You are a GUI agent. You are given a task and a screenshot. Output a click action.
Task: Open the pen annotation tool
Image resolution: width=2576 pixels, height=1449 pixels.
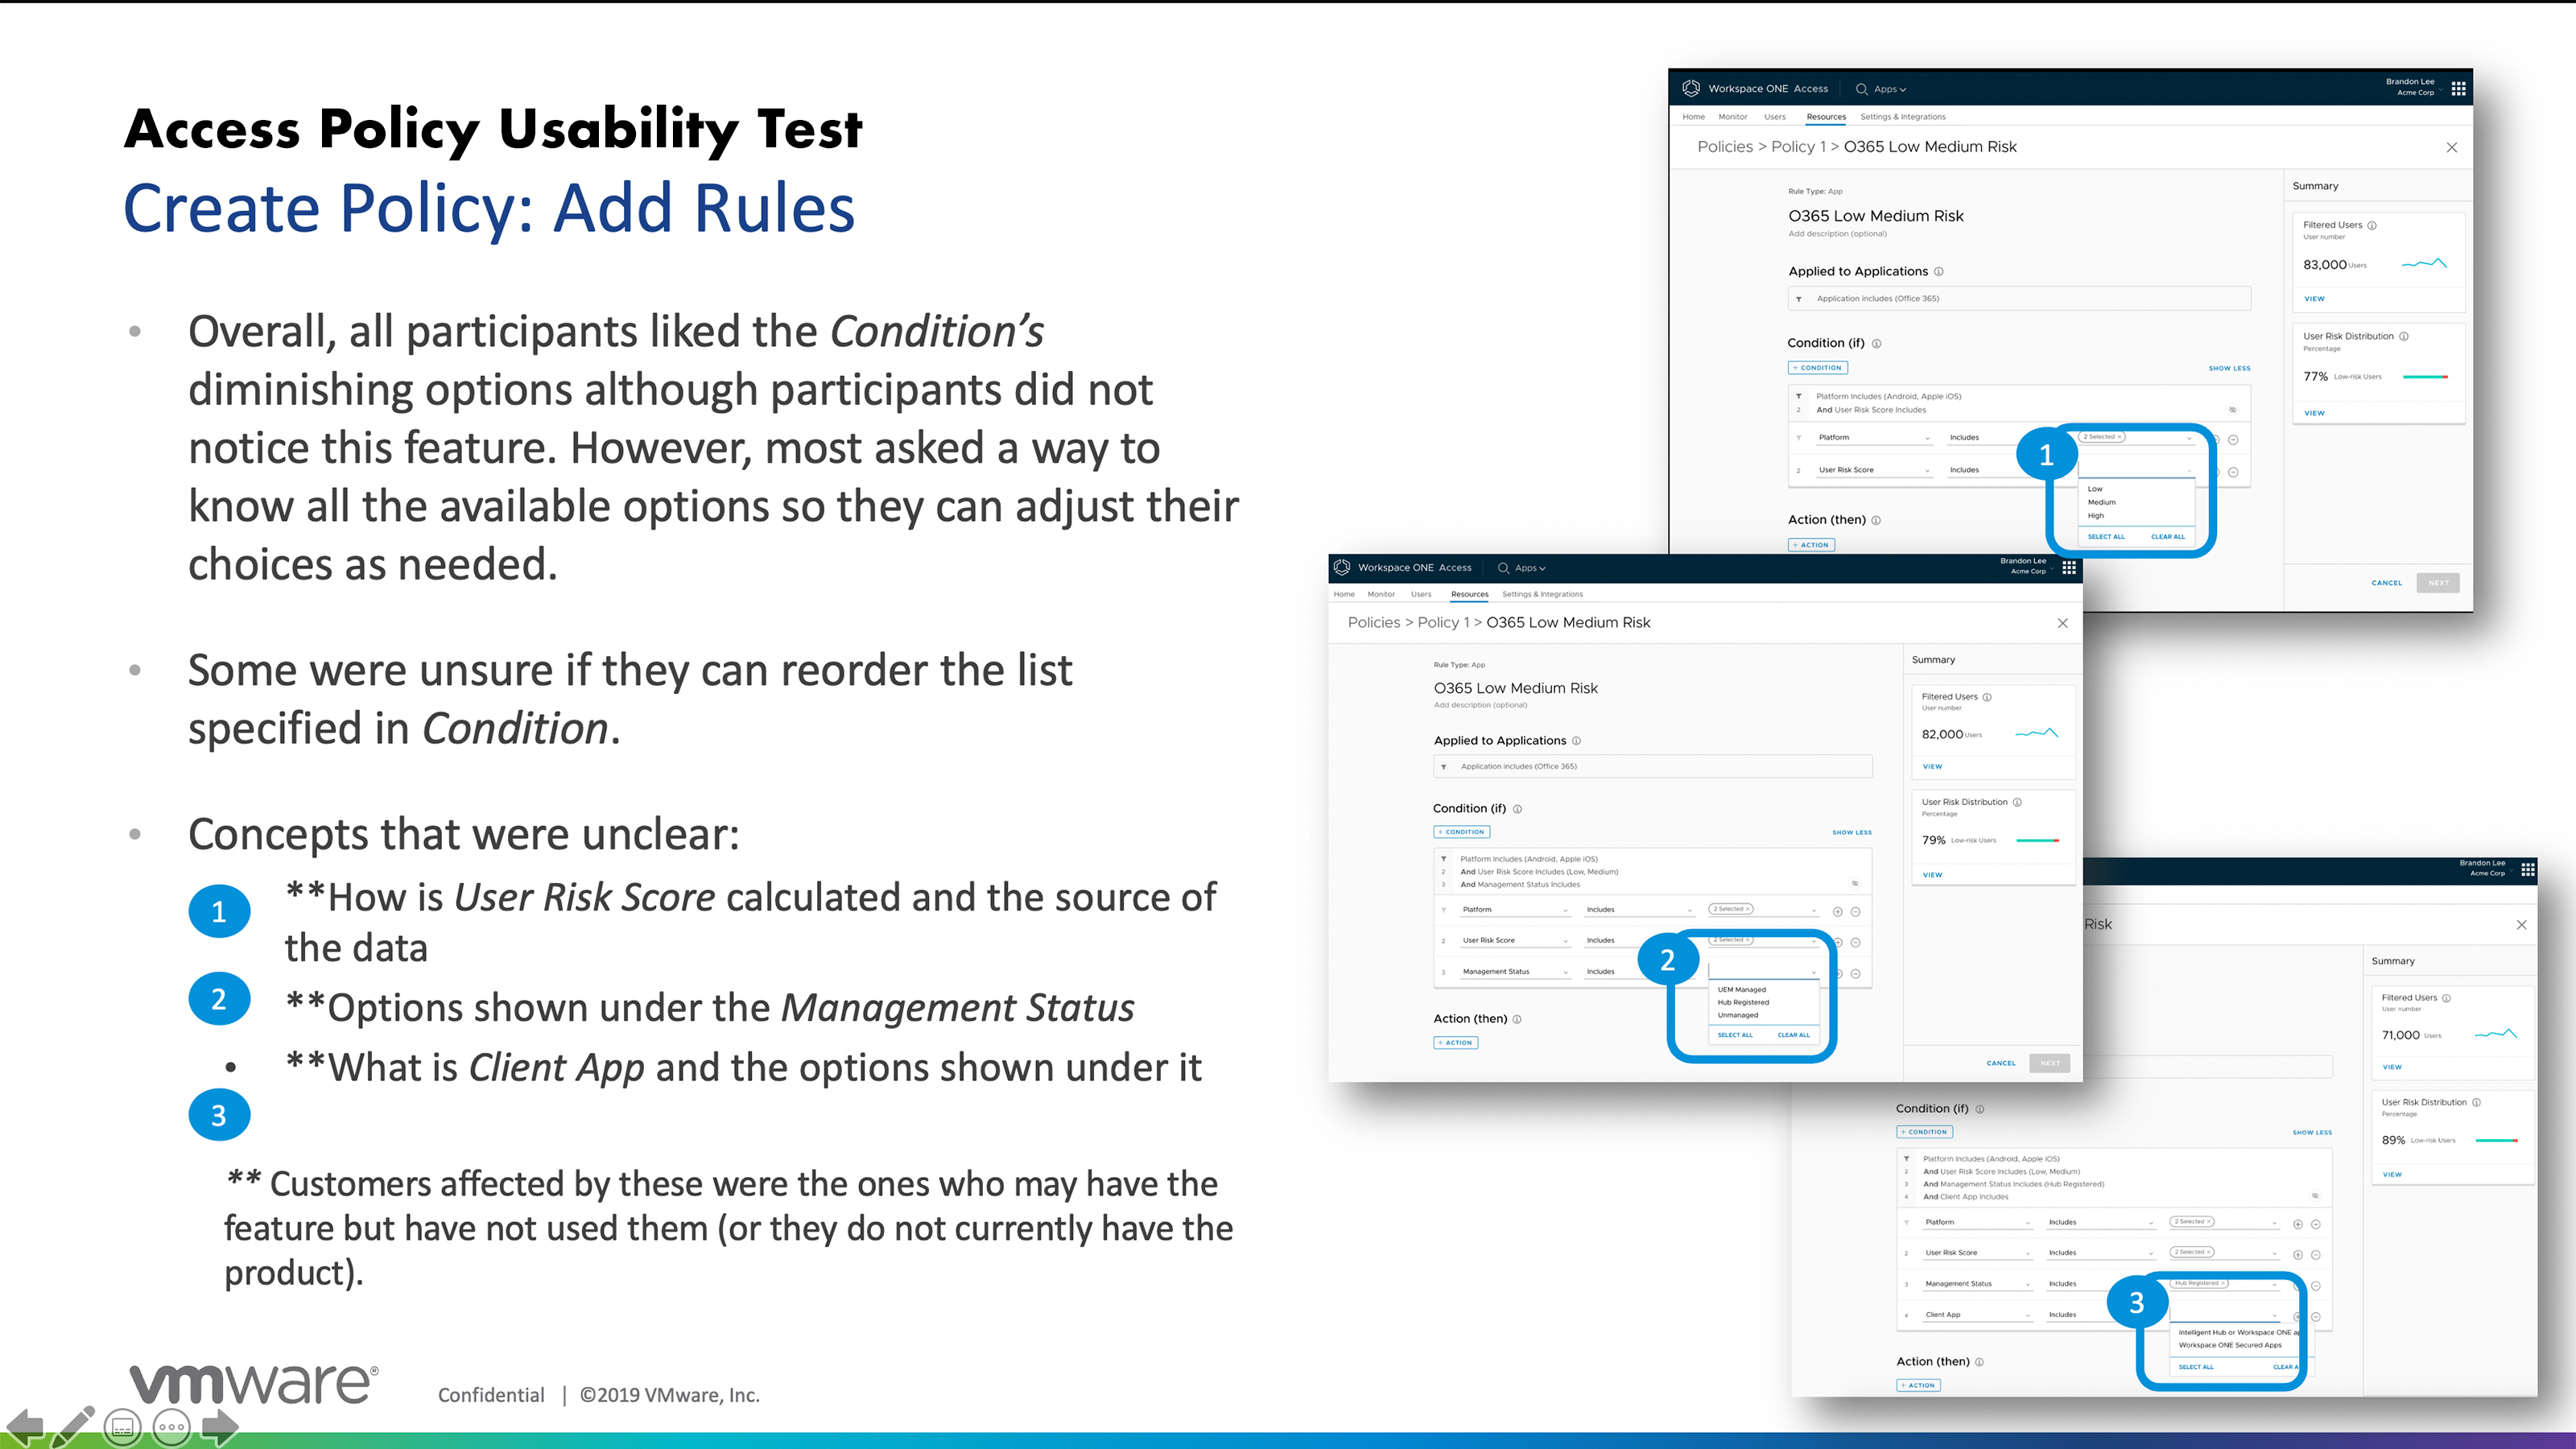74,1426
